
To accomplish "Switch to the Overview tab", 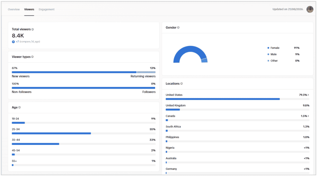I will [14, 9].
